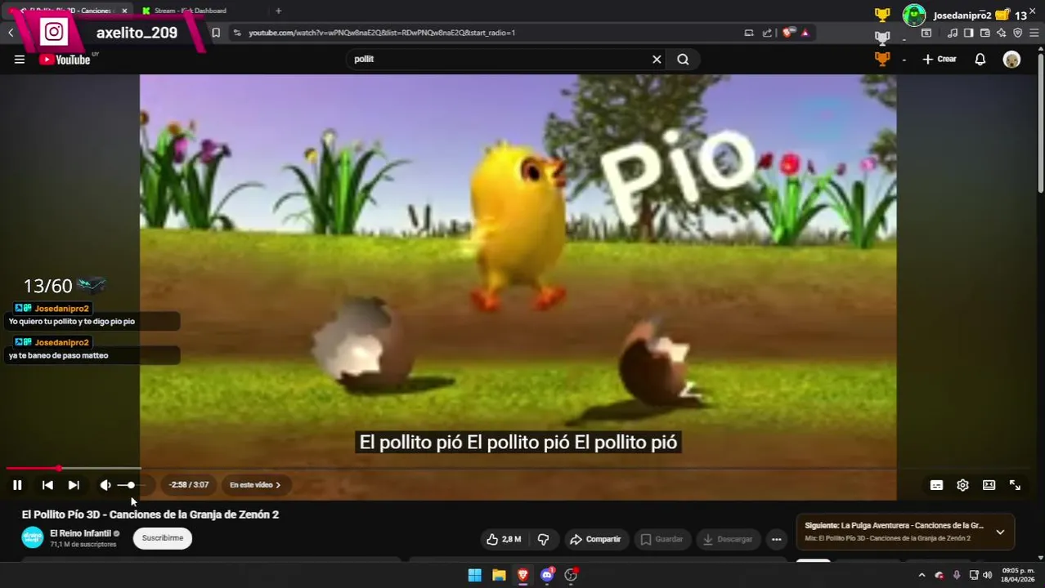Open the Brave Shields lion icon
1045x588 pixels.
(x=787, y=33)
